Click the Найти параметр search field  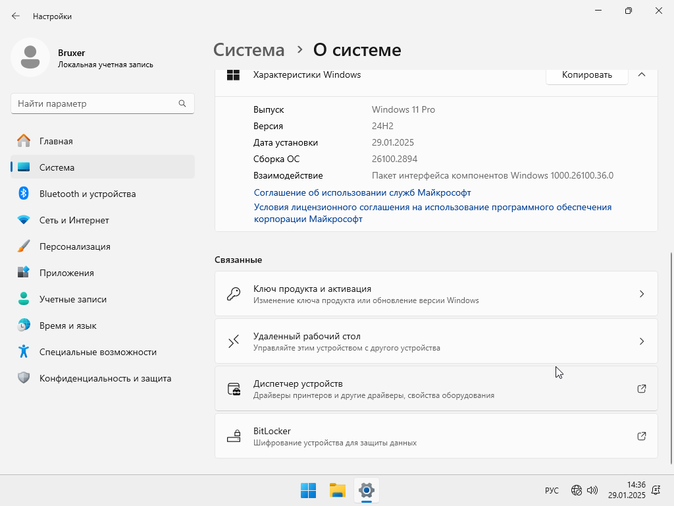[95, 103]
